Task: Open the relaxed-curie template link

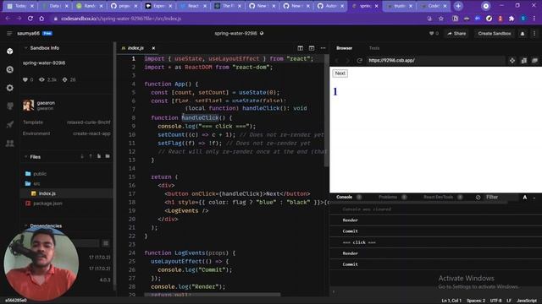Action: point(88,122)
